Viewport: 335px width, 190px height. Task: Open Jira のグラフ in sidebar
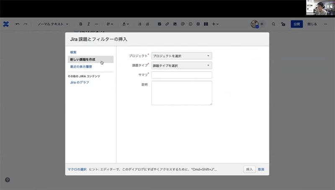79,82
